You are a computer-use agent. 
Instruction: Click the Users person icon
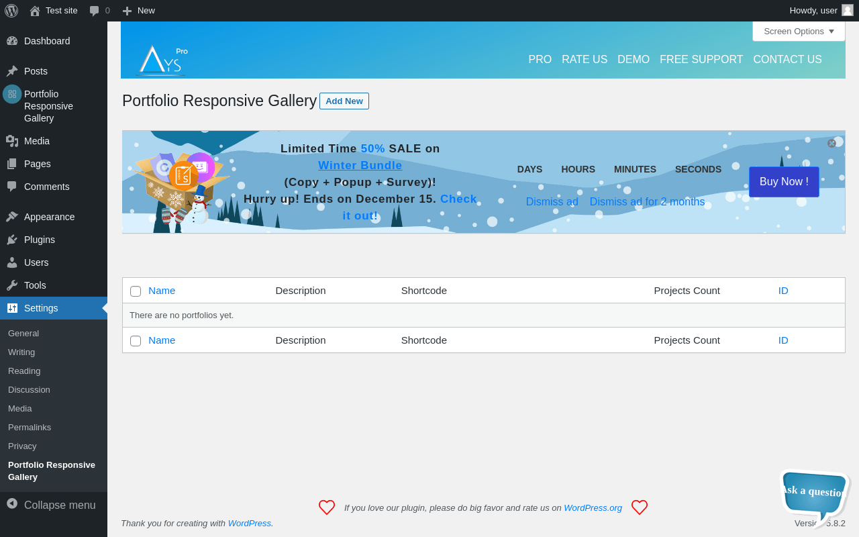pos(12,262)
